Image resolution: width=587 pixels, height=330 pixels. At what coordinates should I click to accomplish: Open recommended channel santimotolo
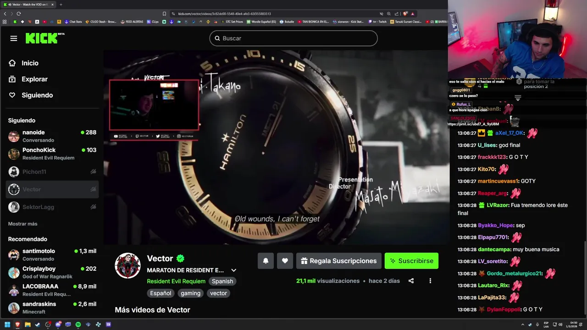coord(52,255)
